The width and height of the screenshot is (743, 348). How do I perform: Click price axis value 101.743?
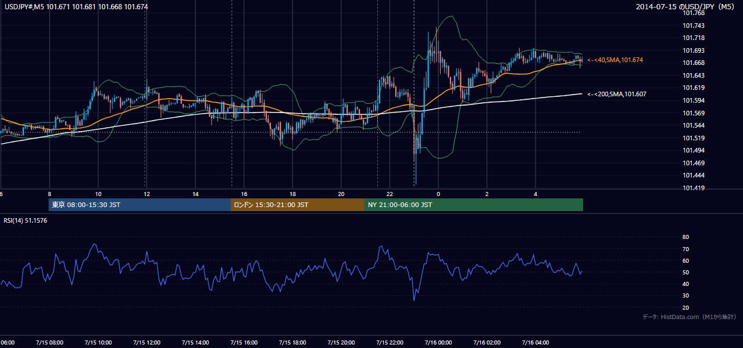[693, 26]
